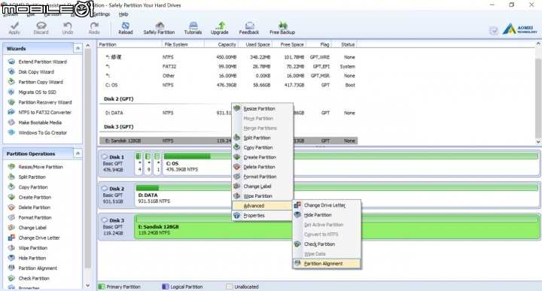Choose Split Partition in sidebar operations
Viewport: 542px width, 291px height.
(x=27, y=177)
